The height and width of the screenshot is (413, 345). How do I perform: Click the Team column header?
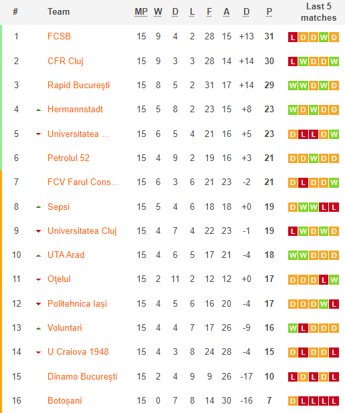click(x=59, y=12)
